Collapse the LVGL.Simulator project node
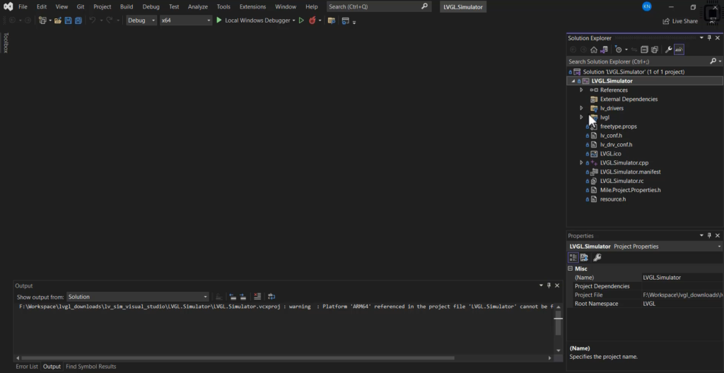Viewport: 724px width, 373px height. tap(573, 81)
